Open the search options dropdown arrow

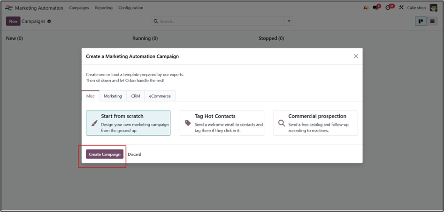(289, 21)
